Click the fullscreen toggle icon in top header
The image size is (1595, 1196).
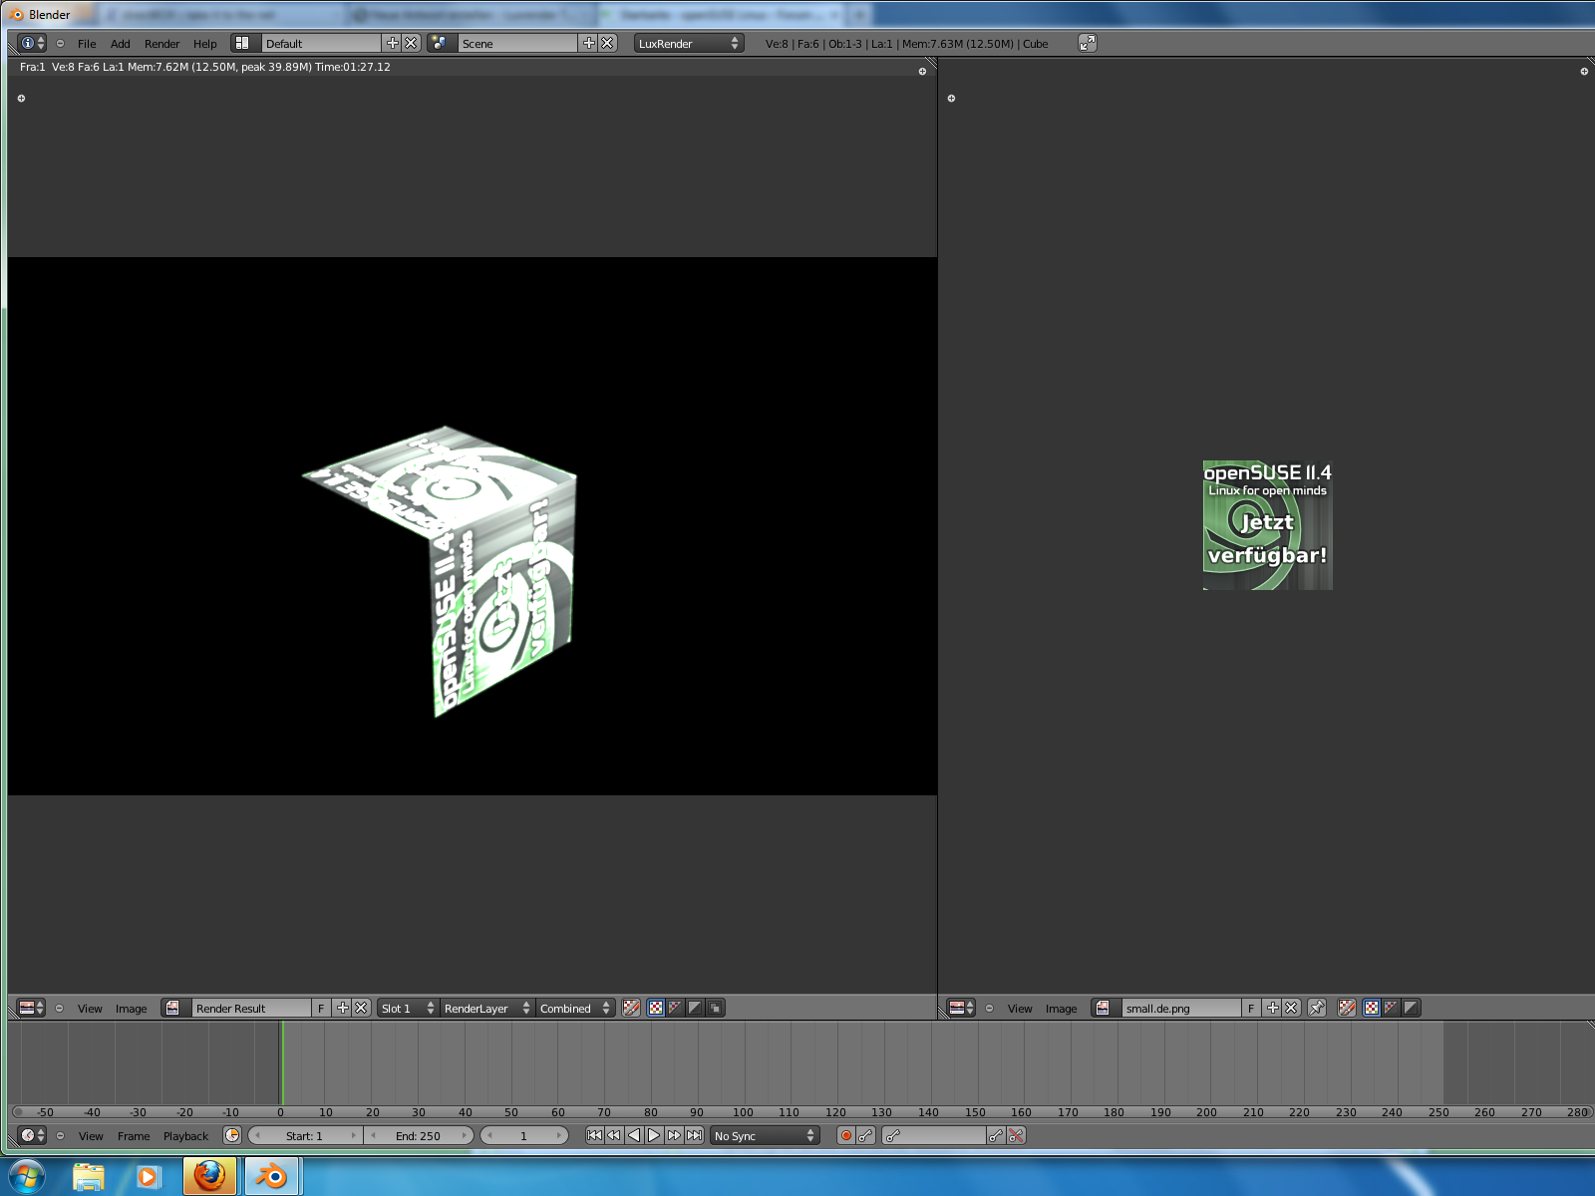point(1088,43)
